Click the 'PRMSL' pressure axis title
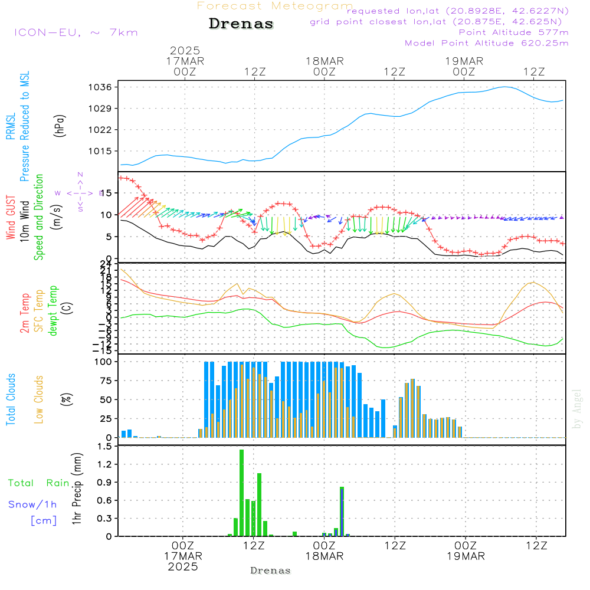This screenshot has width=590, height=590. 11,126
